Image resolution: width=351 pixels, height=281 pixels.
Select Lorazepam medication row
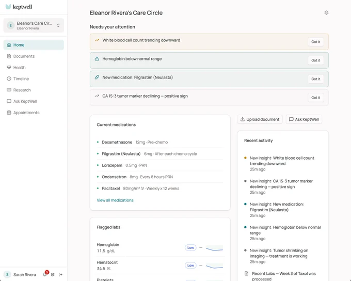(160, 165)
